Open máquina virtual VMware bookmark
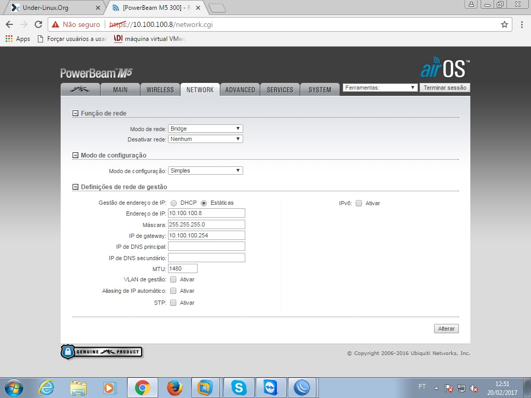The image size is (531, 398). tap(149, 39)
